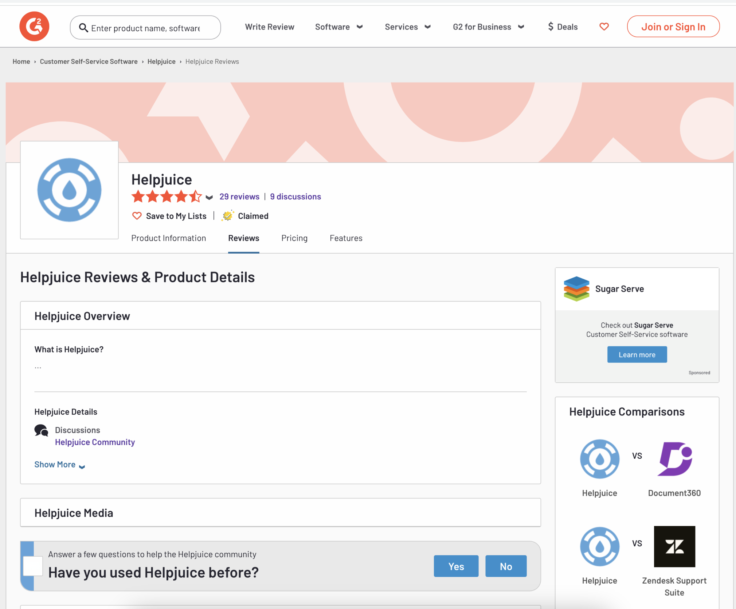Screen dimensions: 736x609
Task: Expand the star rating breakdown chevron
Action: coord(209,198)
